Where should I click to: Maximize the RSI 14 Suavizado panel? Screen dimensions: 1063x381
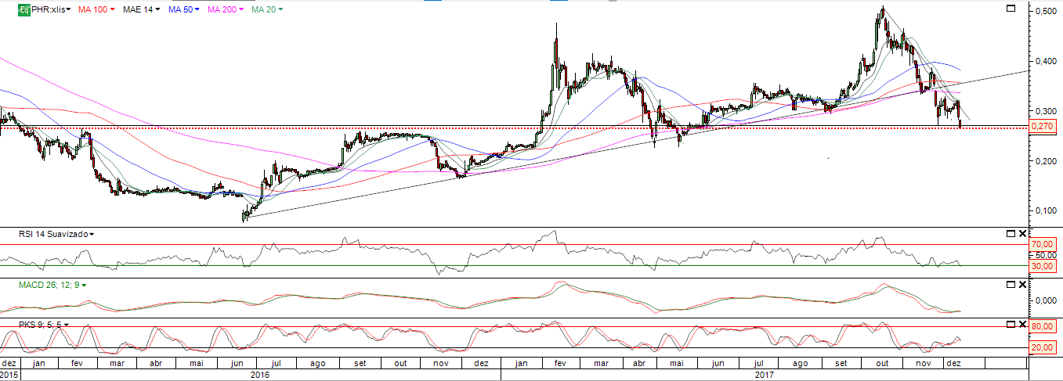point(1009,234)
